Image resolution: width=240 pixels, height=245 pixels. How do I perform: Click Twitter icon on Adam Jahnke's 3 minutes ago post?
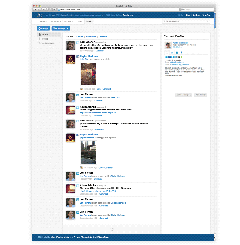point(78,107)
